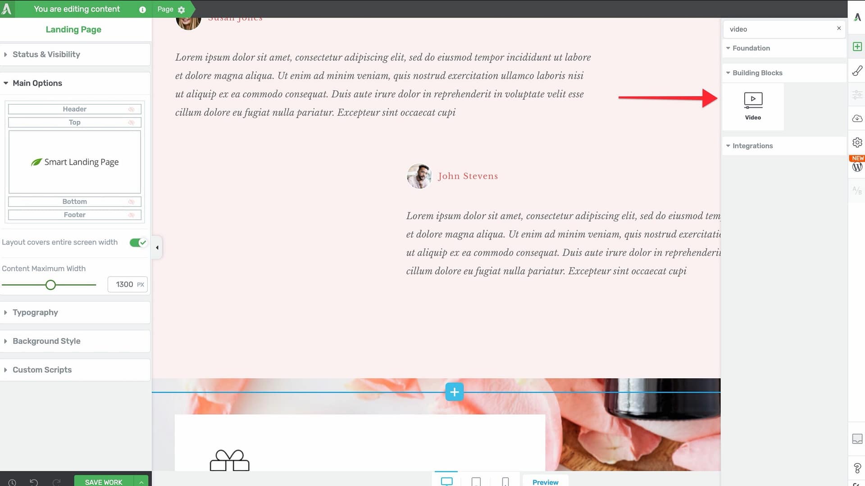
Task: Toggle Layout covers entire screen width
Action: click(x=138, y=243)
